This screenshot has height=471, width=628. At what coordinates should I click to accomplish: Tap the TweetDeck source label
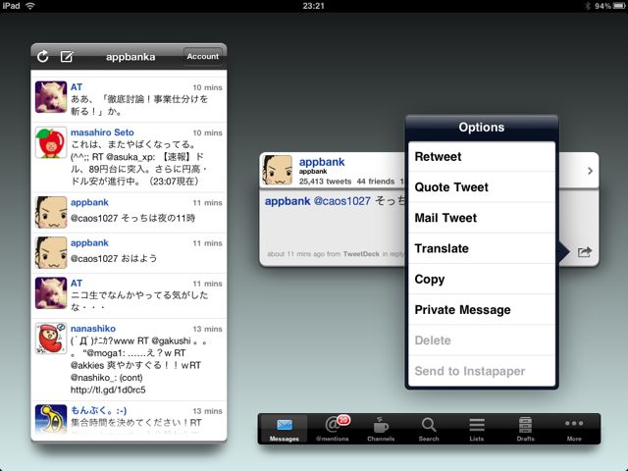361,254
